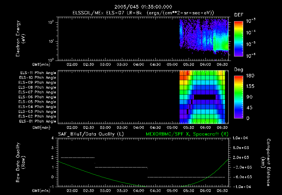Click the DEF label above the color scale
Image resolution: width=282 pixels, height=195 pixels.
coord(239,15)
